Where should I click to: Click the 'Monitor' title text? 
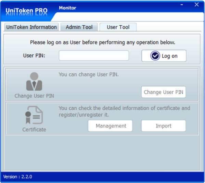(x=67, y=8)
